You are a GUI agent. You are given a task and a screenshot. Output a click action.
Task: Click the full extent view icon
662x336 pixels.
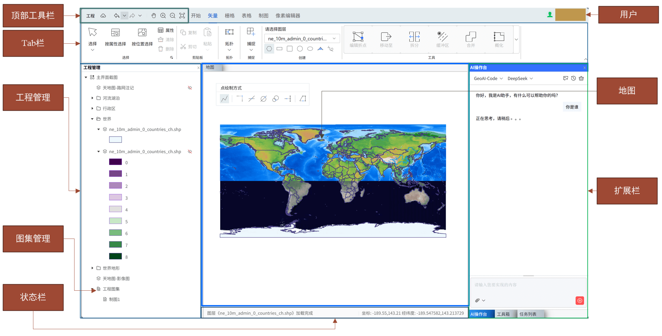tap(182, 16)
